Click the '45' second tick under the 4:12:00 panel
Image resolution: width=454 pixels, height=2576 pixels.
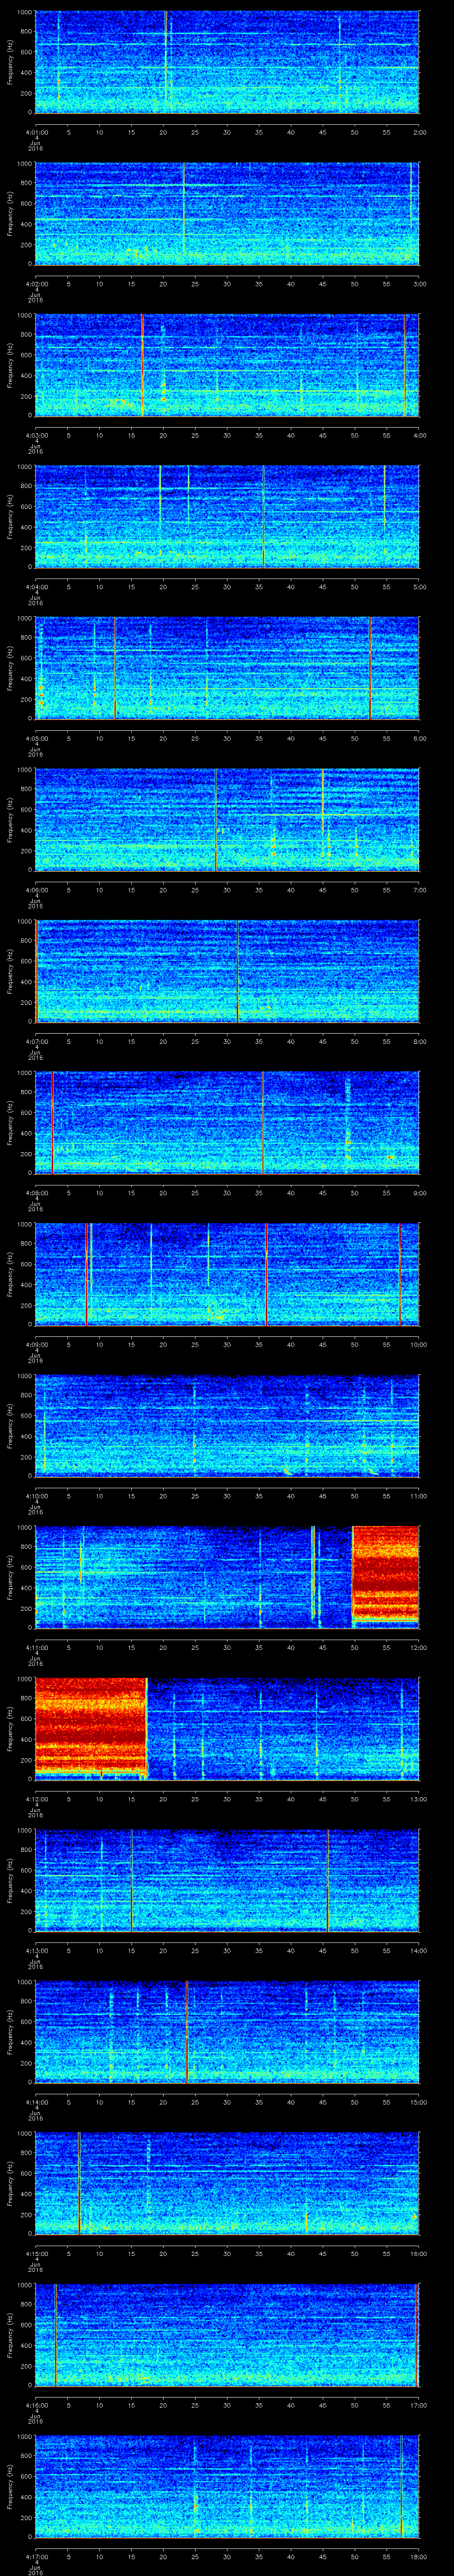323,1799
